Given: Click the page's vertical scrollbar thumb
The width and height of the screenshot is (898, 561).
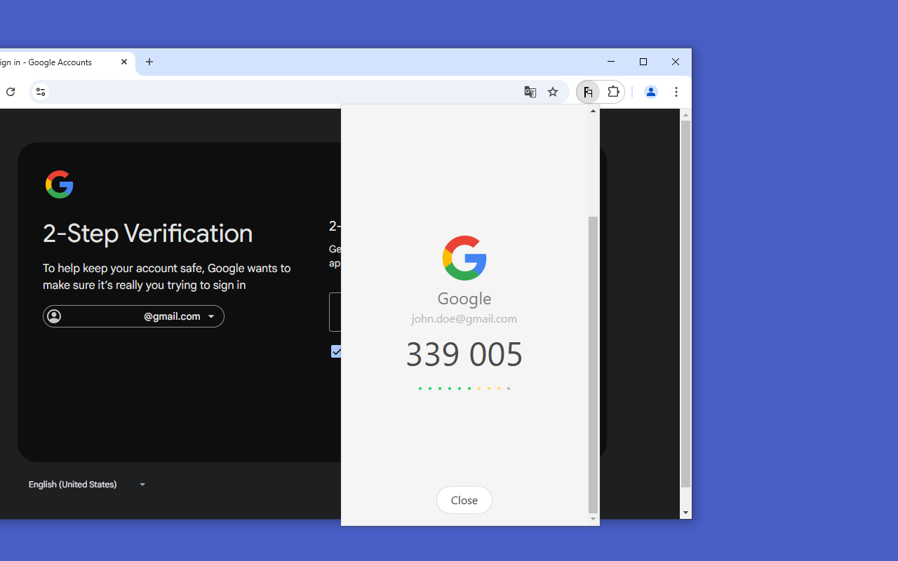Looking at the screenshot, I should pyautogui.click(x=686, y=304).
